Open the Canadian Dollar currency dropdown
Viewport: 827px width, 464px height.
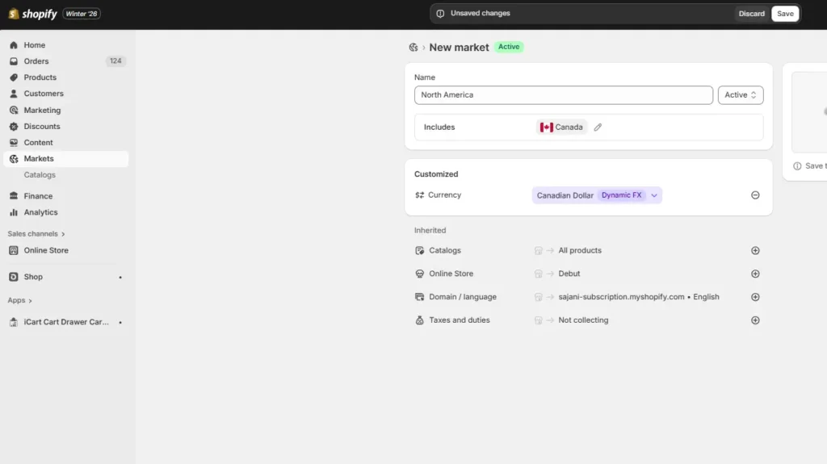[597, 195]
